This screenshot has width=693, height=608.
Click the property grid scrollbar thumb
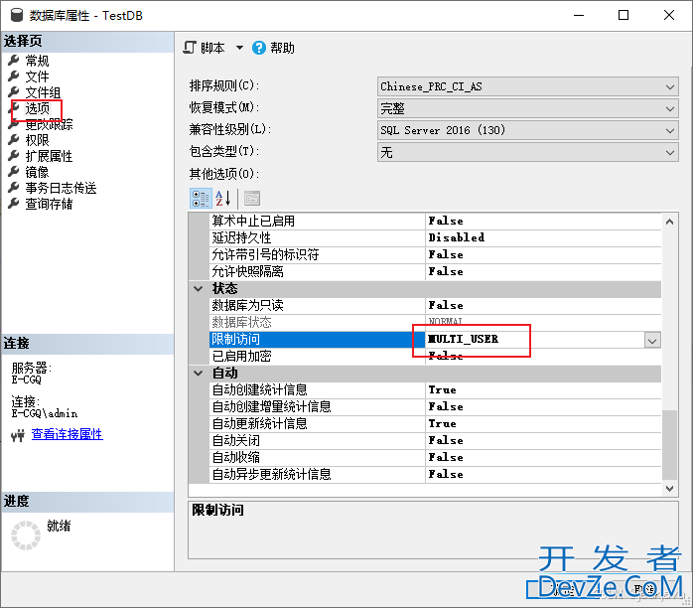pyautogui.click(x=669, y=444)
